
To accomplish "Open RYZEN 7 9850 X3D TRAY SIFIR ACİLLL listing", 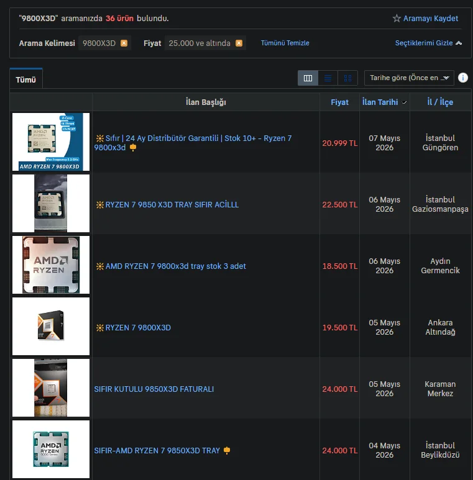I will pos(172,205).
